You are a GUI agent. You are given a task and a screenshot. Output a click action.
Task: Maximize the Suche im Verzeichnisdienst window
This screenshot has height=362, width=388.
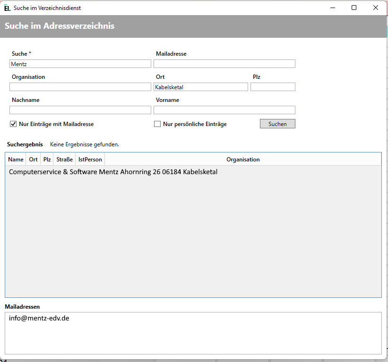[354, 8]
